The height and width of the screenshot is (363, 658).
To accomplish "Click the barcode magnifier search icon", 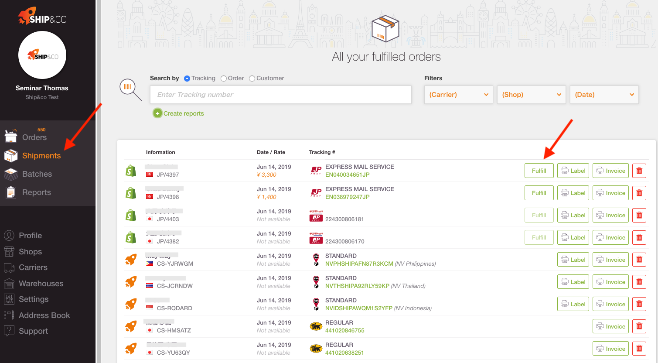I will (130, 90).
